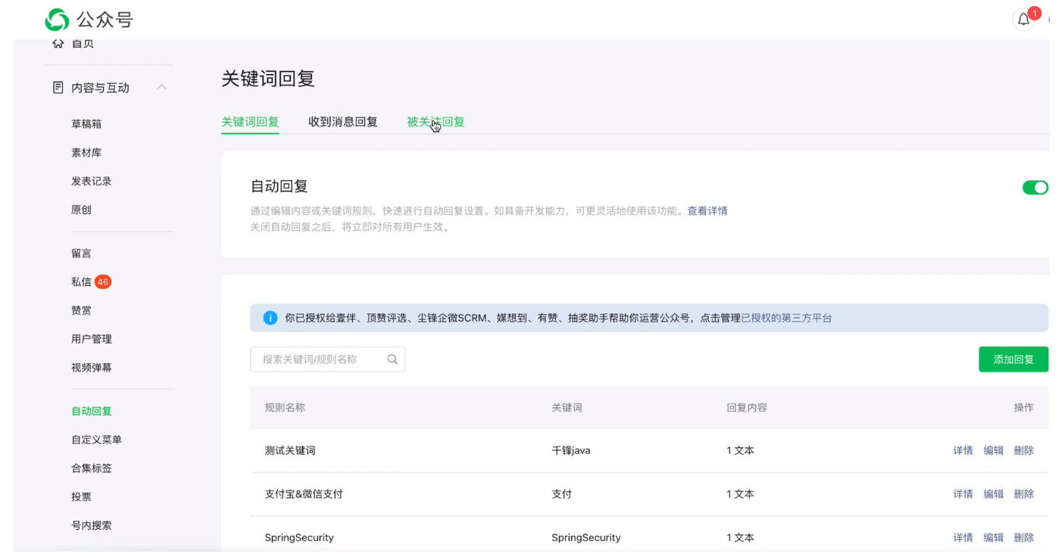
Task: Open 原创 in the sidebar
Action: pyautogui.click(x=81, y=210)
